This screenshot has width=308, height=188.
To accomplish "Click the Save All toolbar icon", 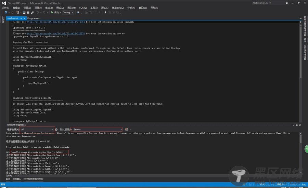I will pyautogui.click(x=32, y=12).
